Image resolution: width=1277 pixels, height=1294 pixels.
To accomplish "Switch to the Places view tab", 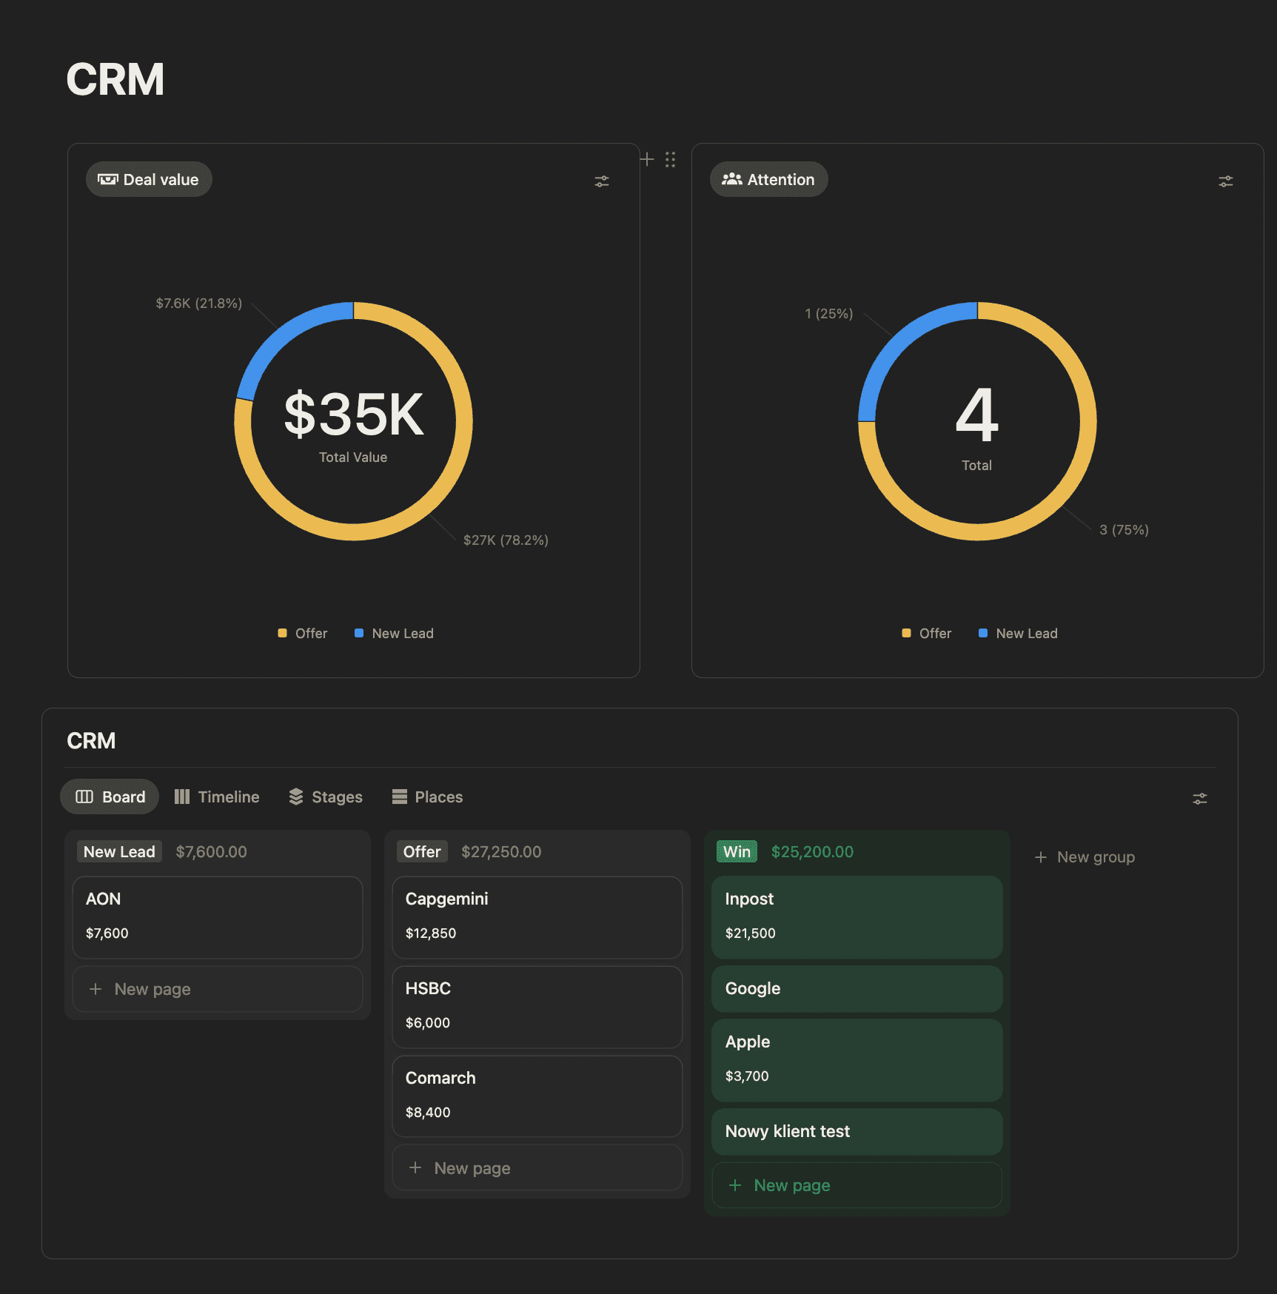I will pos(427,797).
